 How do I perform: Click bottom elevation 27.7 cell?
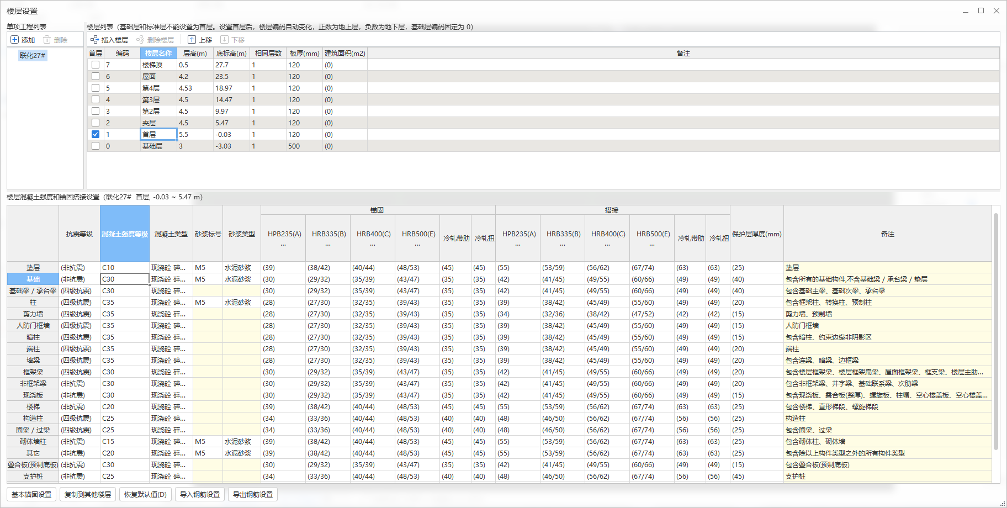[x=231, y=65]
